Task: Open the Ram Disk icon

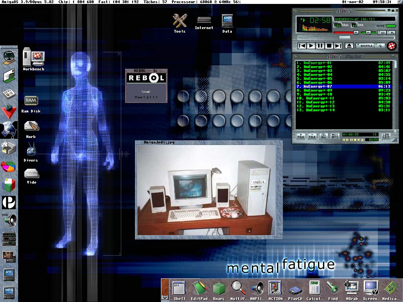Action: point(31,104)
